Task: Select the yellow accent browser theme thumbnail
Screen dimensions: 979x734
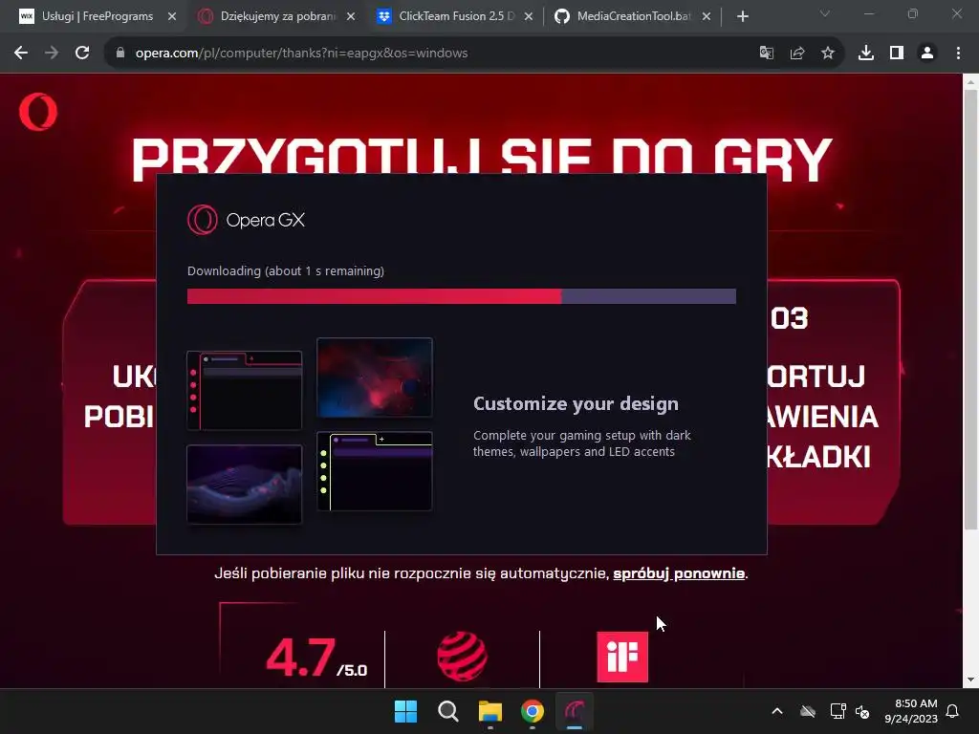Action: pos(375,471)
